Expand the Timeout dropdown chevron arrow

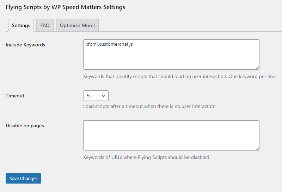click(x=104, y=96)
